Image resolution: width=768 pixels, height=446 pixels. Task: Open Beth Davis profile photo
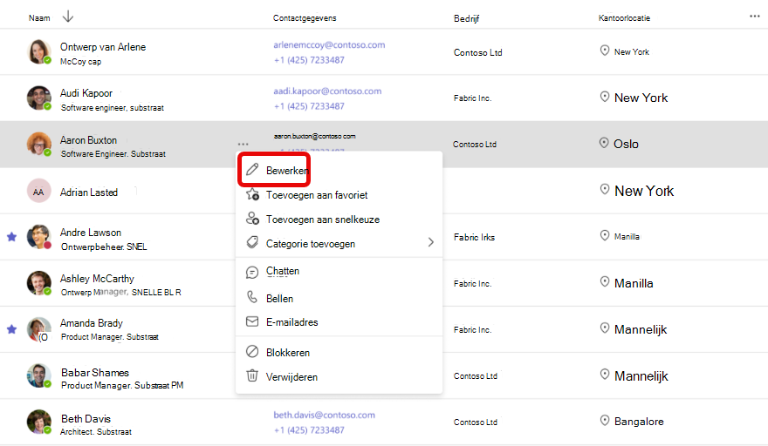click(38, 422)
